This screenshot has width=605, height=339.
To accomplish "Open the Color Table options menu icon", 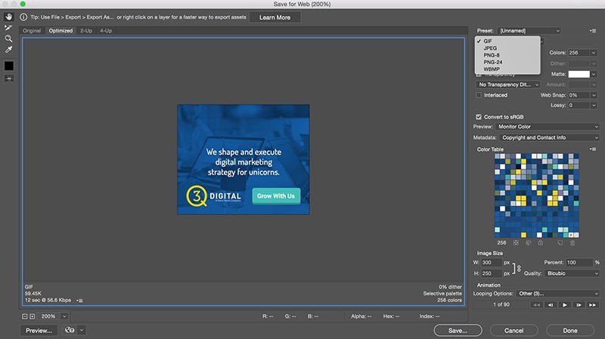I will point(593,149).
